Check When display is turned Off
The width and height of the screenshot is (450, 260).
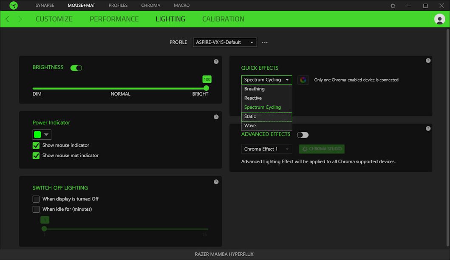pyautogui.click(x=36, y=199)
